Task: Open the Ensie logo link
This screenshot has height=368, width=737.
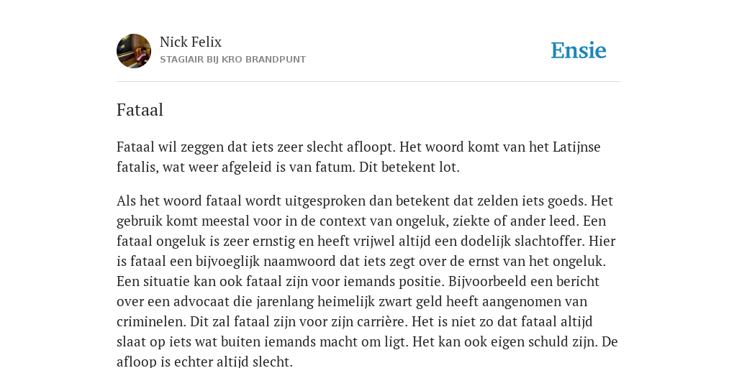Action: pos(579,50)
